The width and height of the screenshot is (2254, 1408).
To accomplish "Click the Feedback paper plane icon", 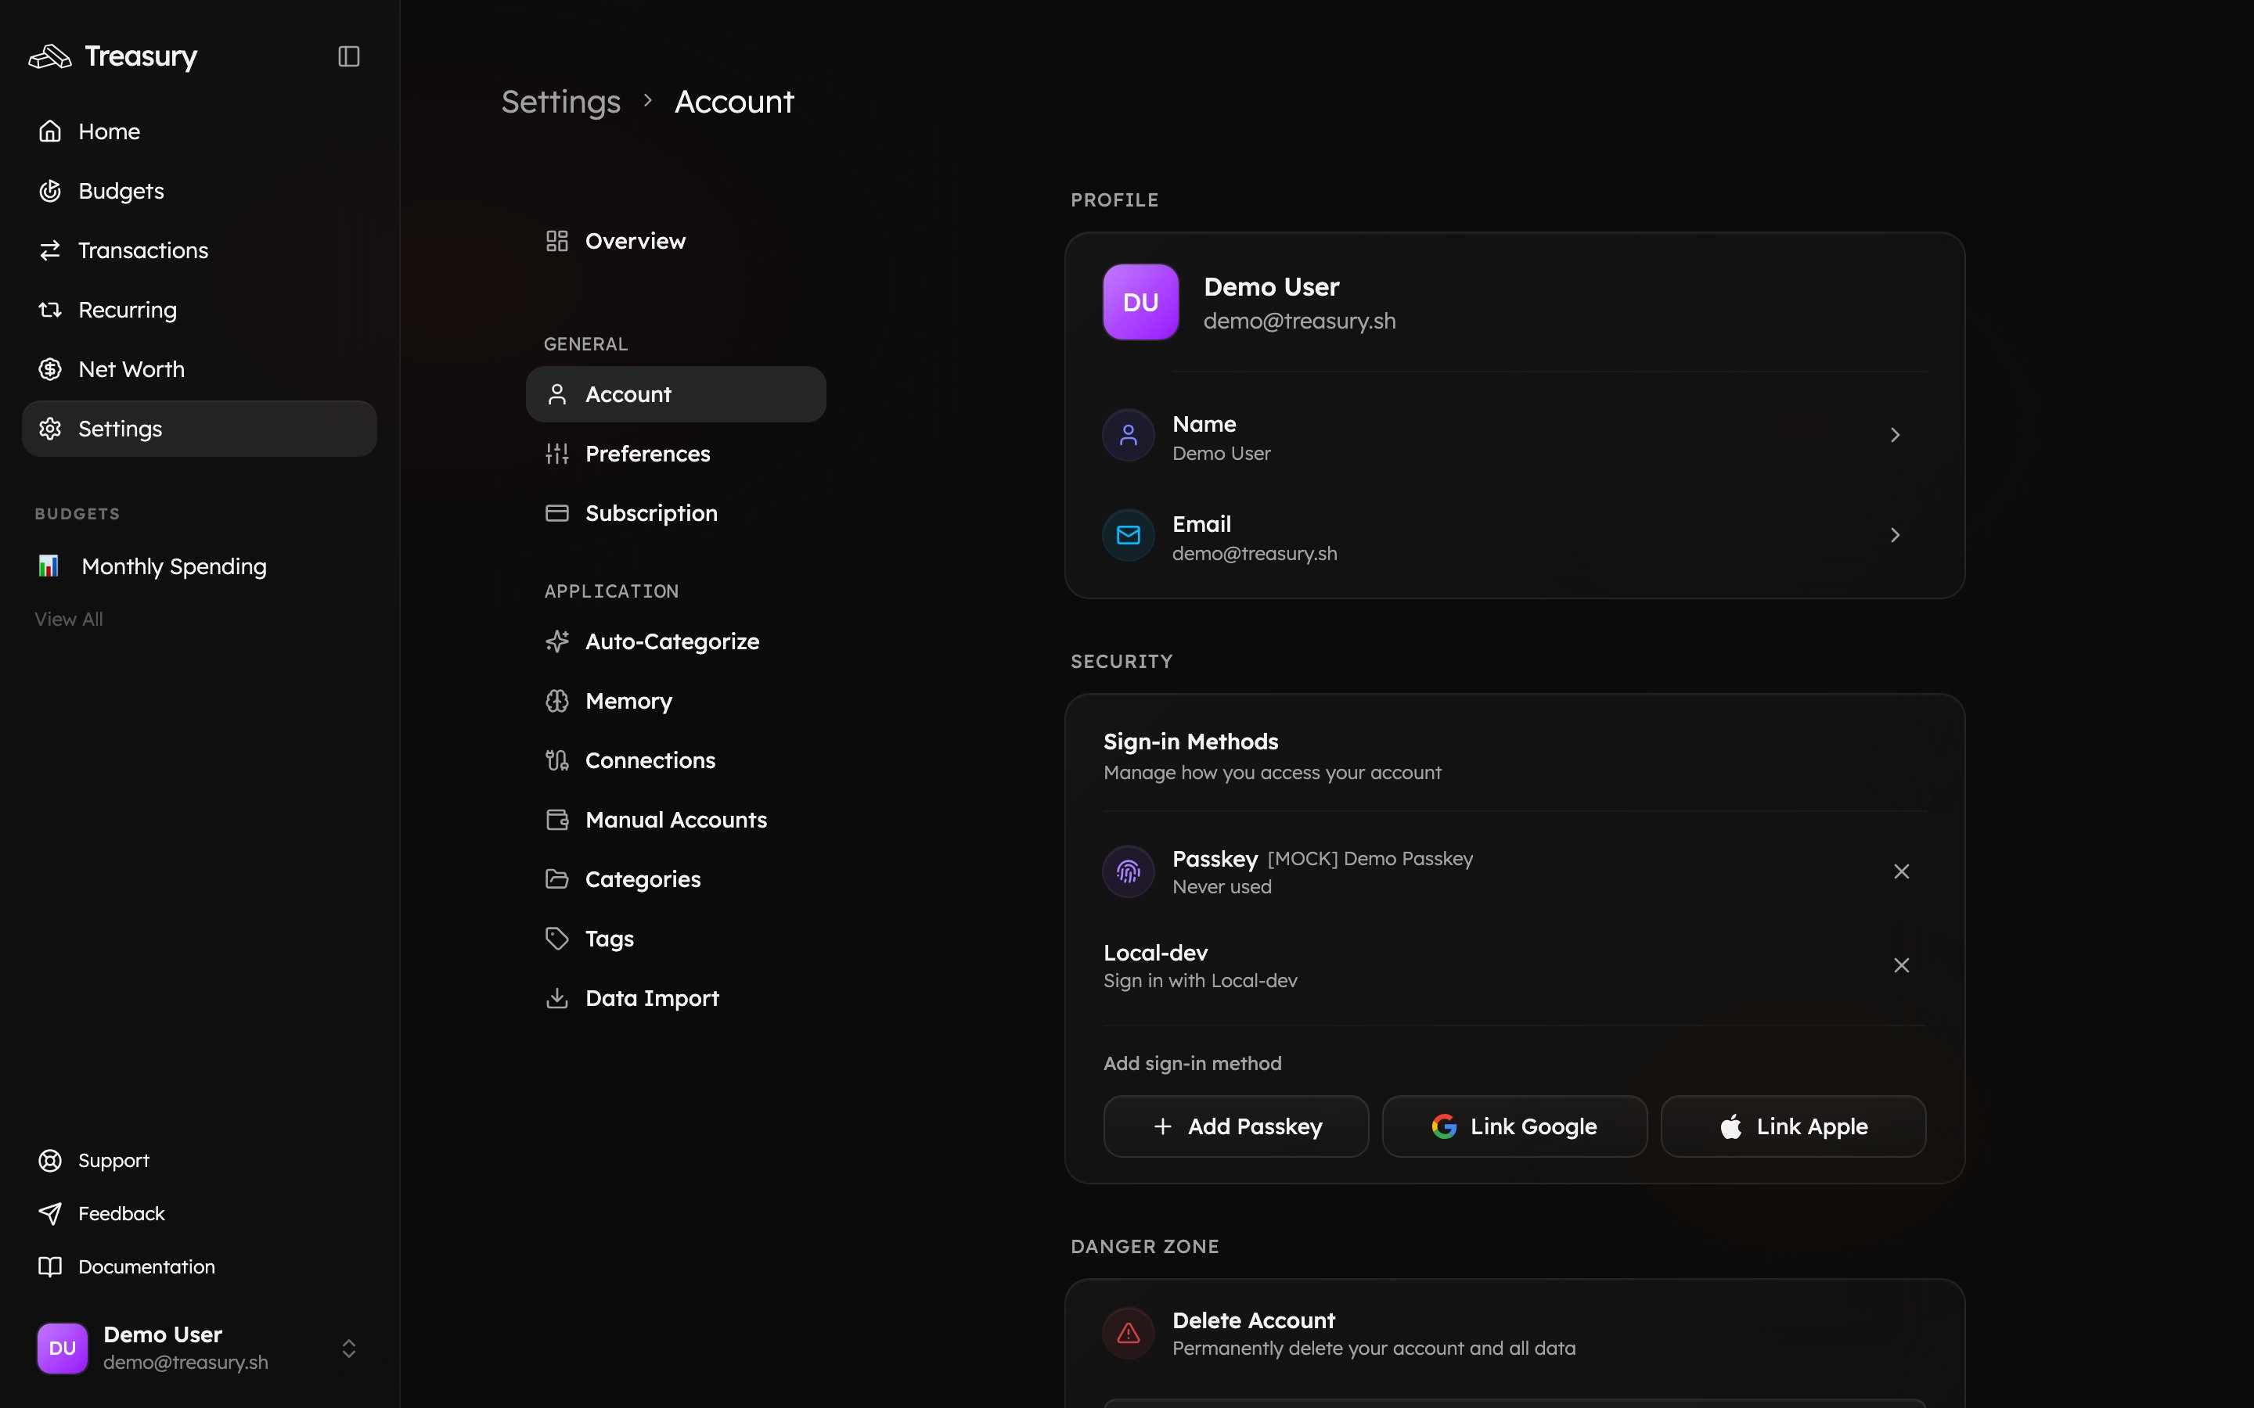I will 50,1213.
